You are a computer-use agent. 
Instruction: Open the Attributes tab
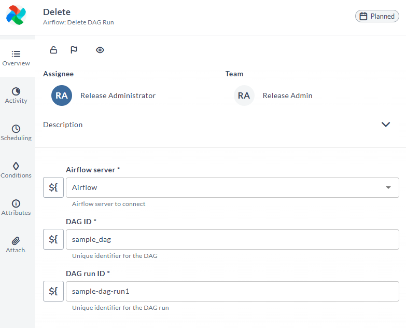[x=16, y=207]
